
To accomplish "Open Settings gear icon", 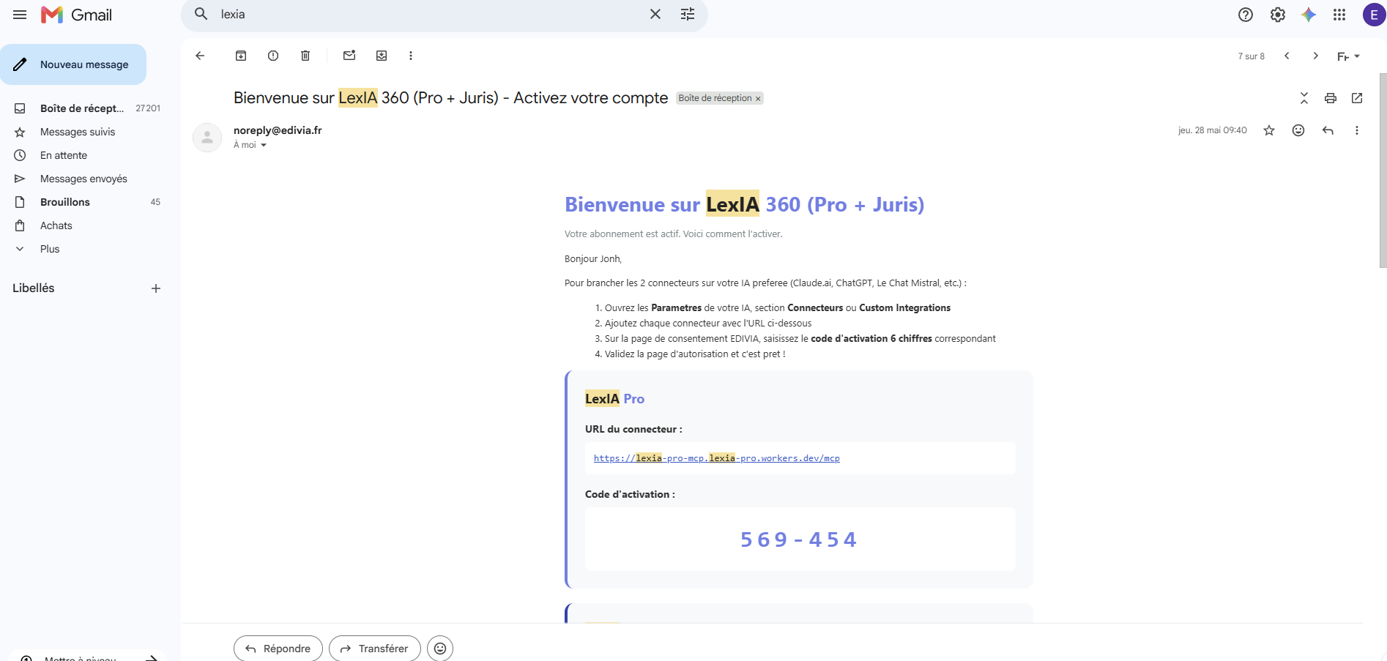I will pos(1278,15).
